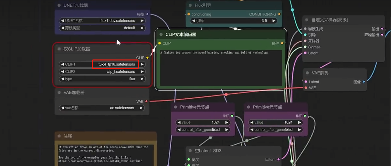Viewport: 391px width, 166px height.
Task: Select next 剪枝类型 with right arrow
Action: pyautogui.click(x=142, y=28)
